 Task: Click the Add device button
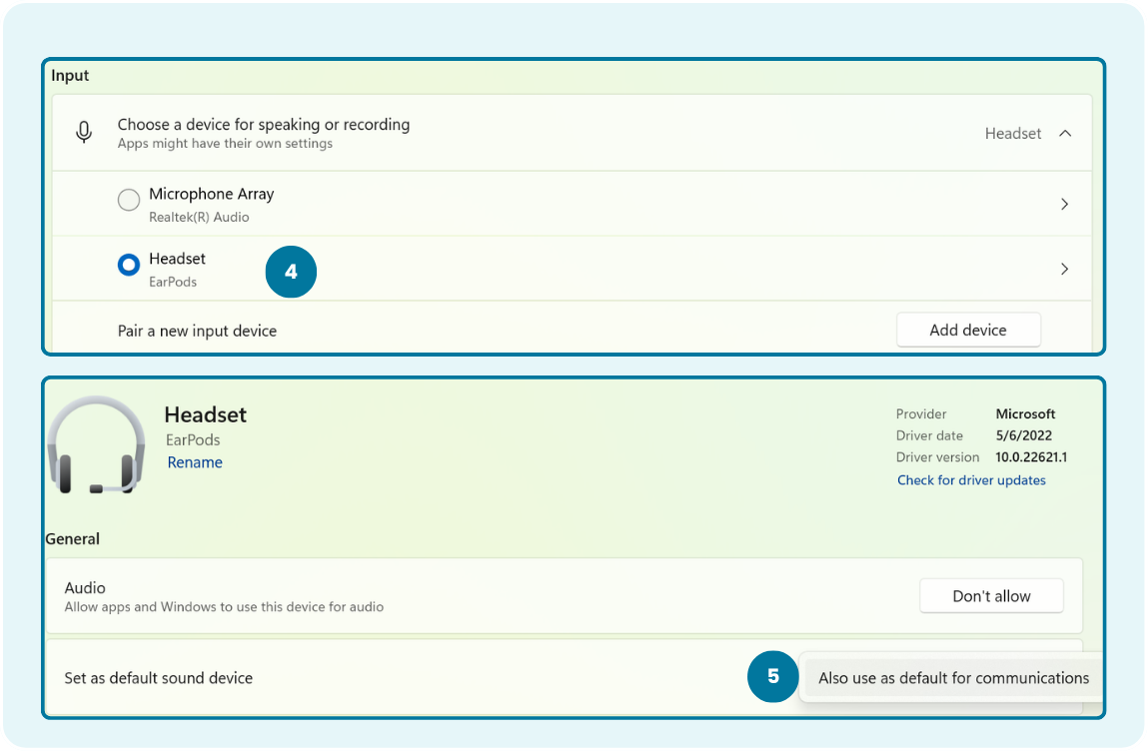pos(968,330)
